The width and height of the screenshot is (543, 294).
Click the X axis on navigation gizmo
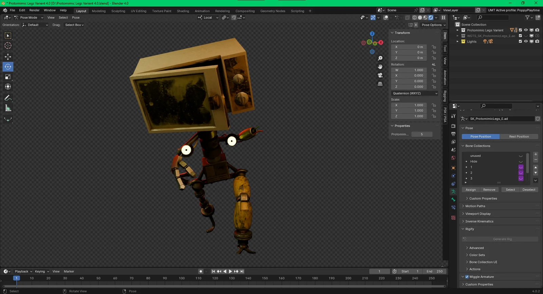pyautogui.click(x=381, y=42)
